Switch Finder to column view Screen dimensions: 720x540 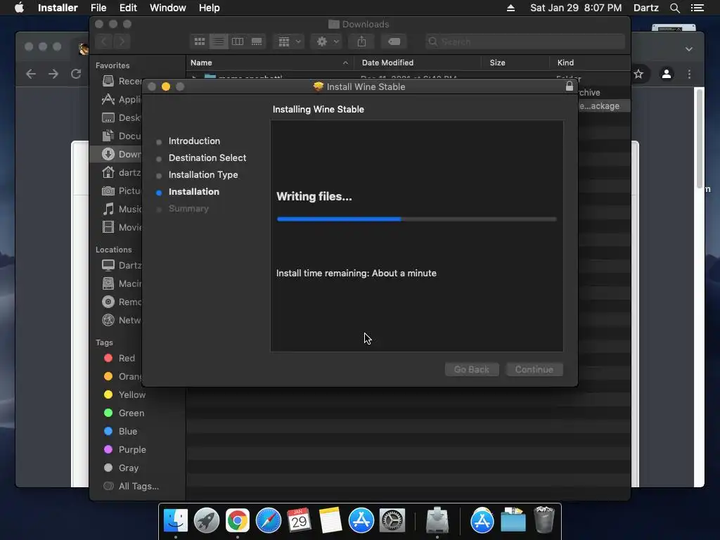point(238,41)
